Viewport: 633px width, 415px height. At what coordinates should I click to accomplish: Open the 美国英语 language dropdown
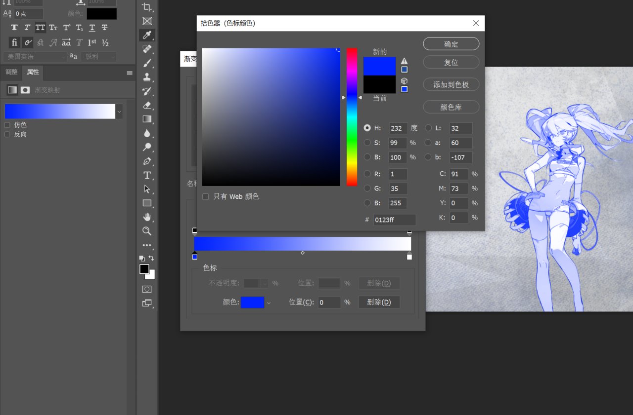click(35, 57)
